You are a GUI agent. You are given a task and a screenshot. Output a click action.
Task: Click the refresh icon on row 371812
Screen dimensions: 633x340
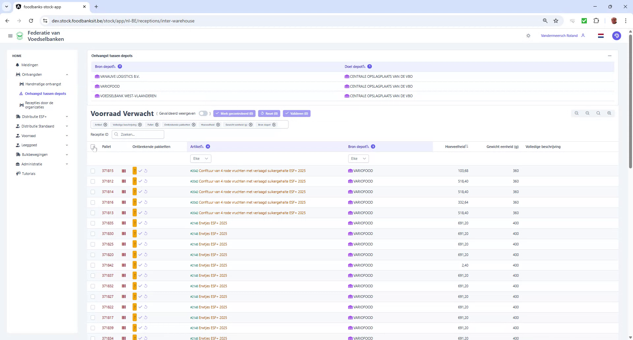click(x=146, y=181)
